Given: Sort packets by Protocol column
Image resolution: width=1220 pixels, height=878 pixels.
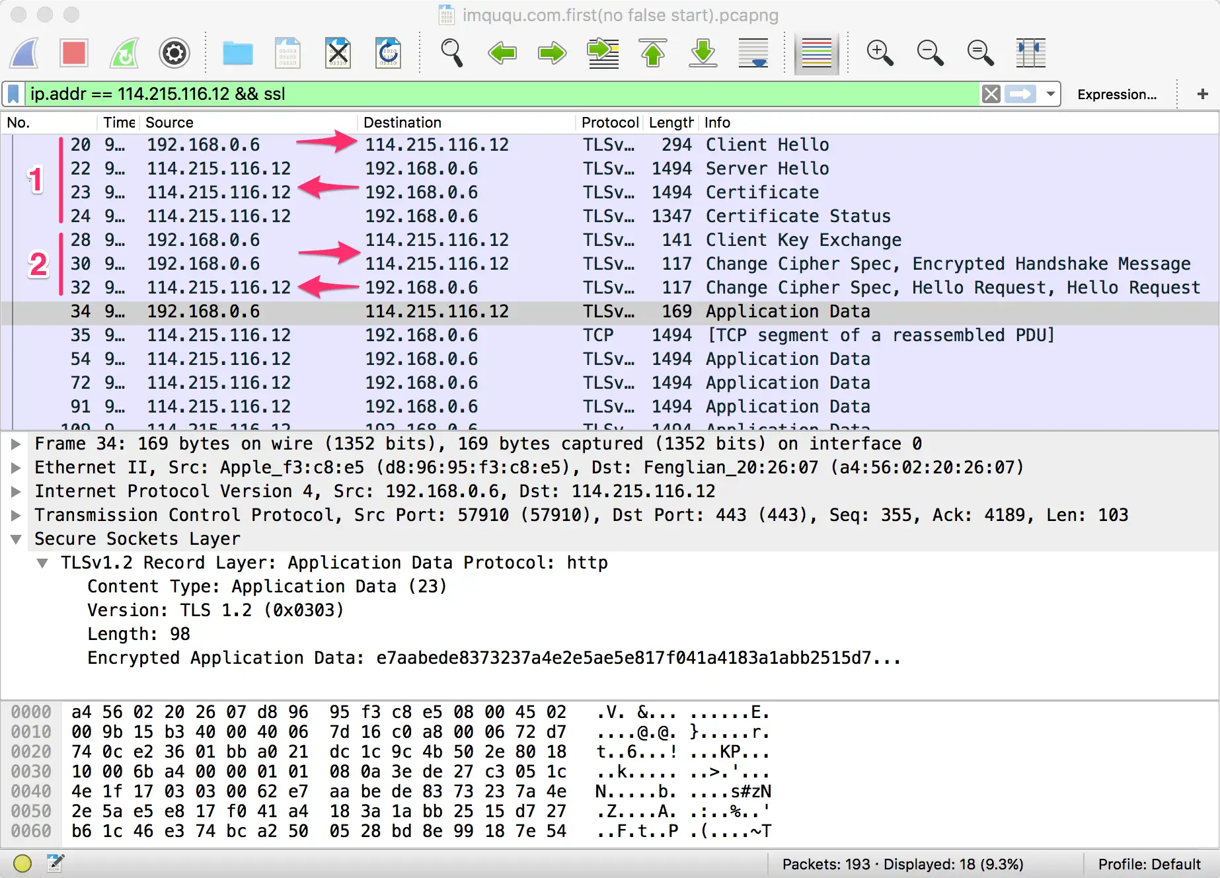Looking at the screenshot, I should click(610, 122).
